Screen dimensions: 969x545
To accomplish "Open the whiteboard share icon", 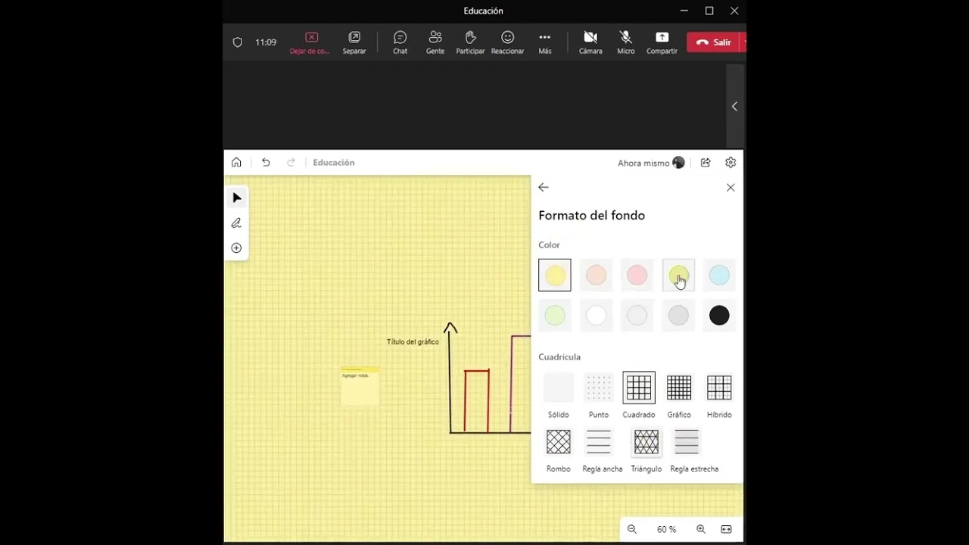I will click(706, 163).
